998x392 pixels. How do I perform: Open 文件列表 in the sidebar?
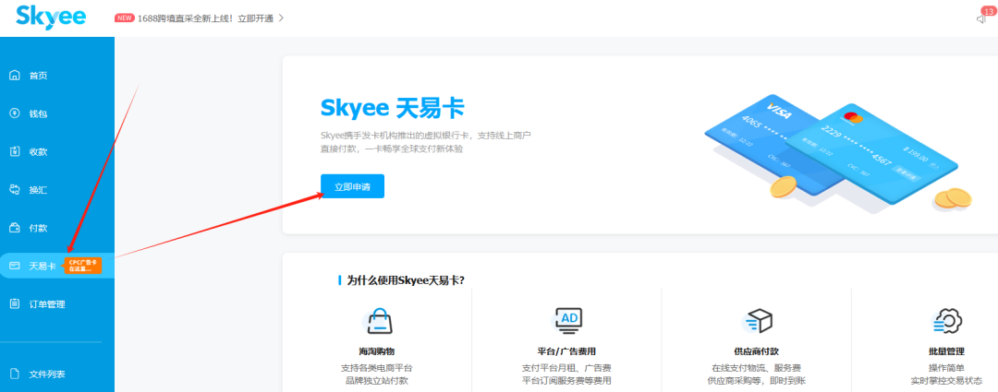tap(47, 374)
